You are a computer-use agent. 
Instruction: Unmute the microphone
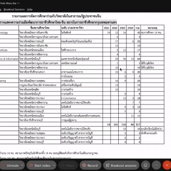[10, 165]
